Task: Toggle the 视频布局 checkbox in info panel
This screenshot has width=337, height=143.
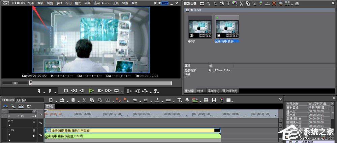Action: tap(291, 142)
